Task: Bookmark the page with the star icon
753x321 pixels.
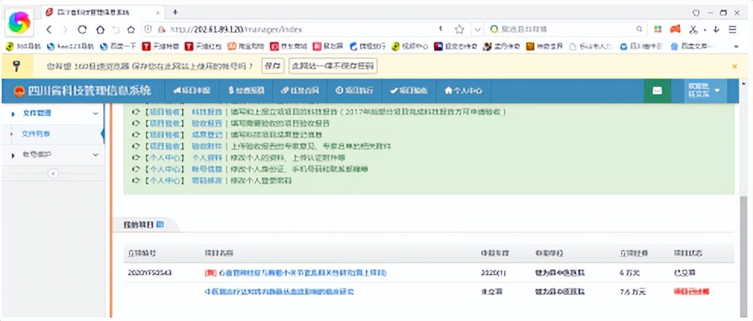Action: [459, 30]
